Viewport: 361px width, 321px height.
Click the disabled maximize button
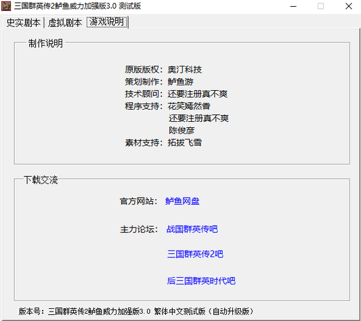(321, 6)
